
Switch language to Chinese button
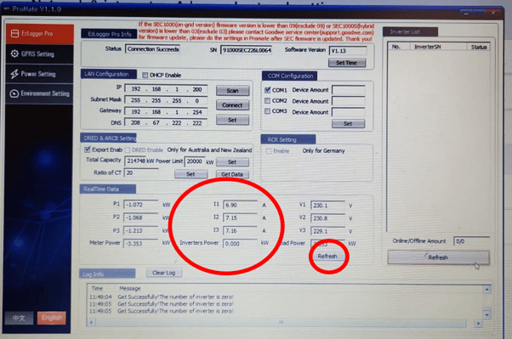pos(19,318)
